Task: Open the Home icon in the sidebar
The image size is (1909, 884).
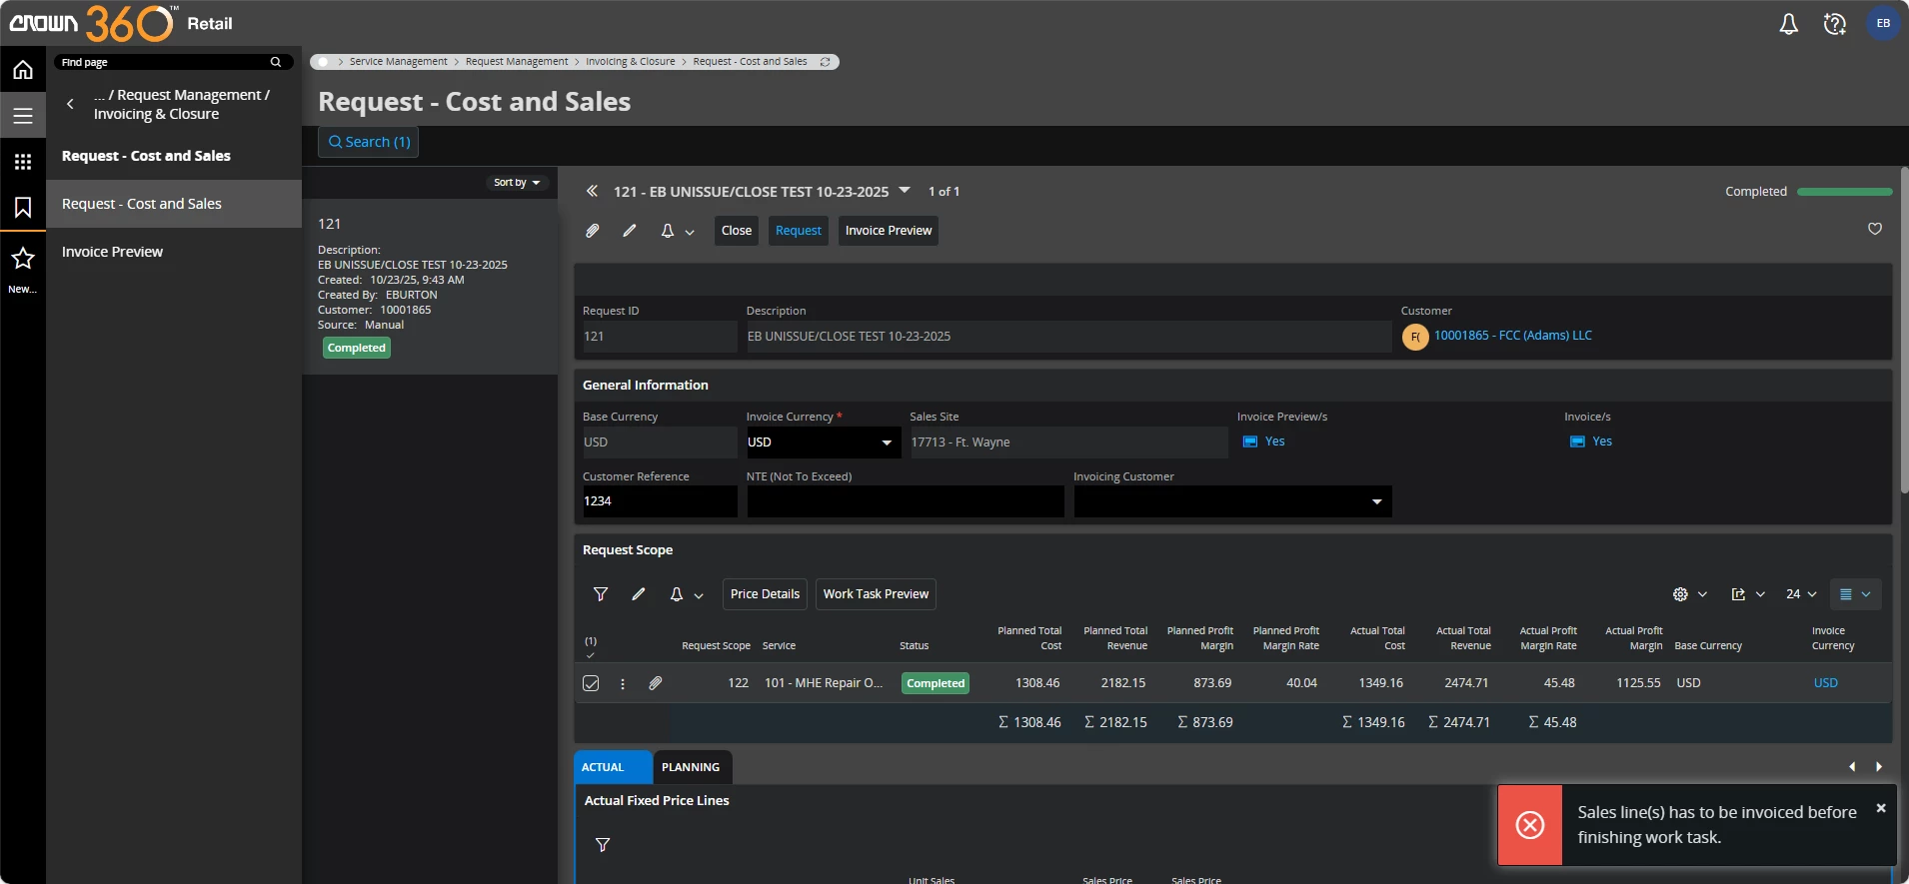Action: 23,70
